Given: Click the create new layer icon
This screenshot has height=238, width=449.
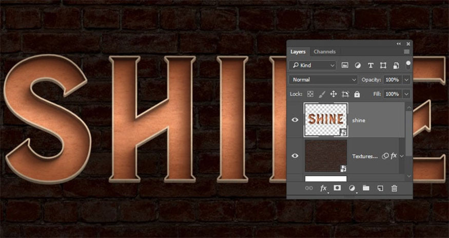Looking at the screenshot, I should click(x=380, y=189).
